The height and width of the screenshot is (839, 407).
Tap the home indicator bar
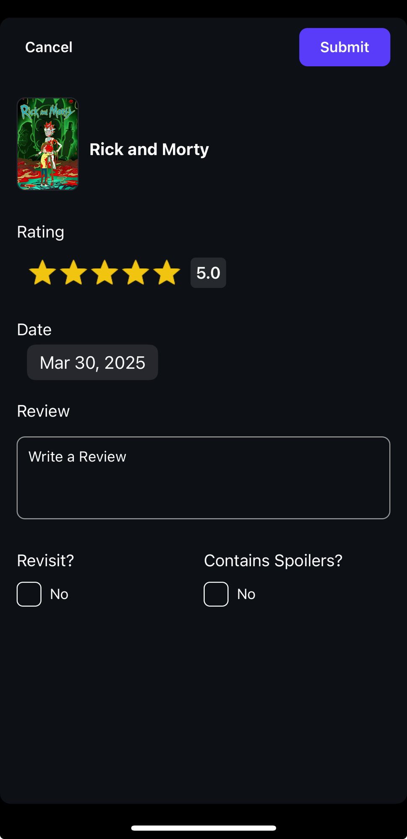(x=203, y=828)
